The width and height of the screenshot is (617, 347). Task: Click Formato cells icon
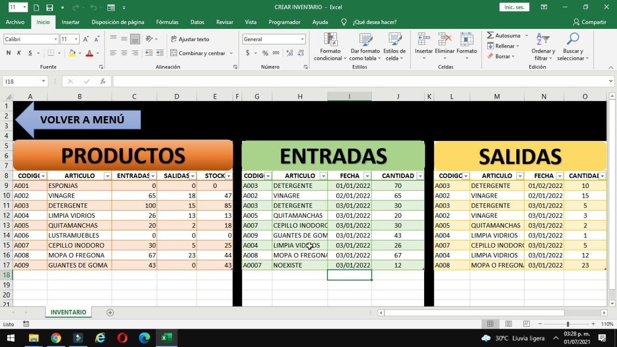(x=467, y=47)
